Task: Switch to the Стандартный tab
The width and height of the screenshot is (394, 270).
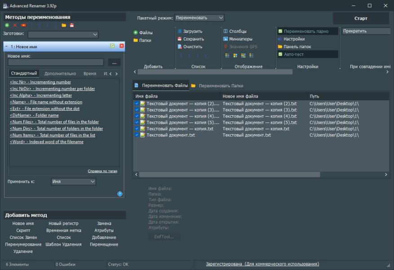Action: pos(24,73)
